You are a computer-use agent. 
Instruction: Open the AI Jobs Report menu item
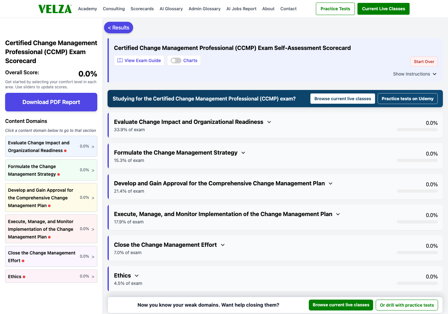[241, 9]
